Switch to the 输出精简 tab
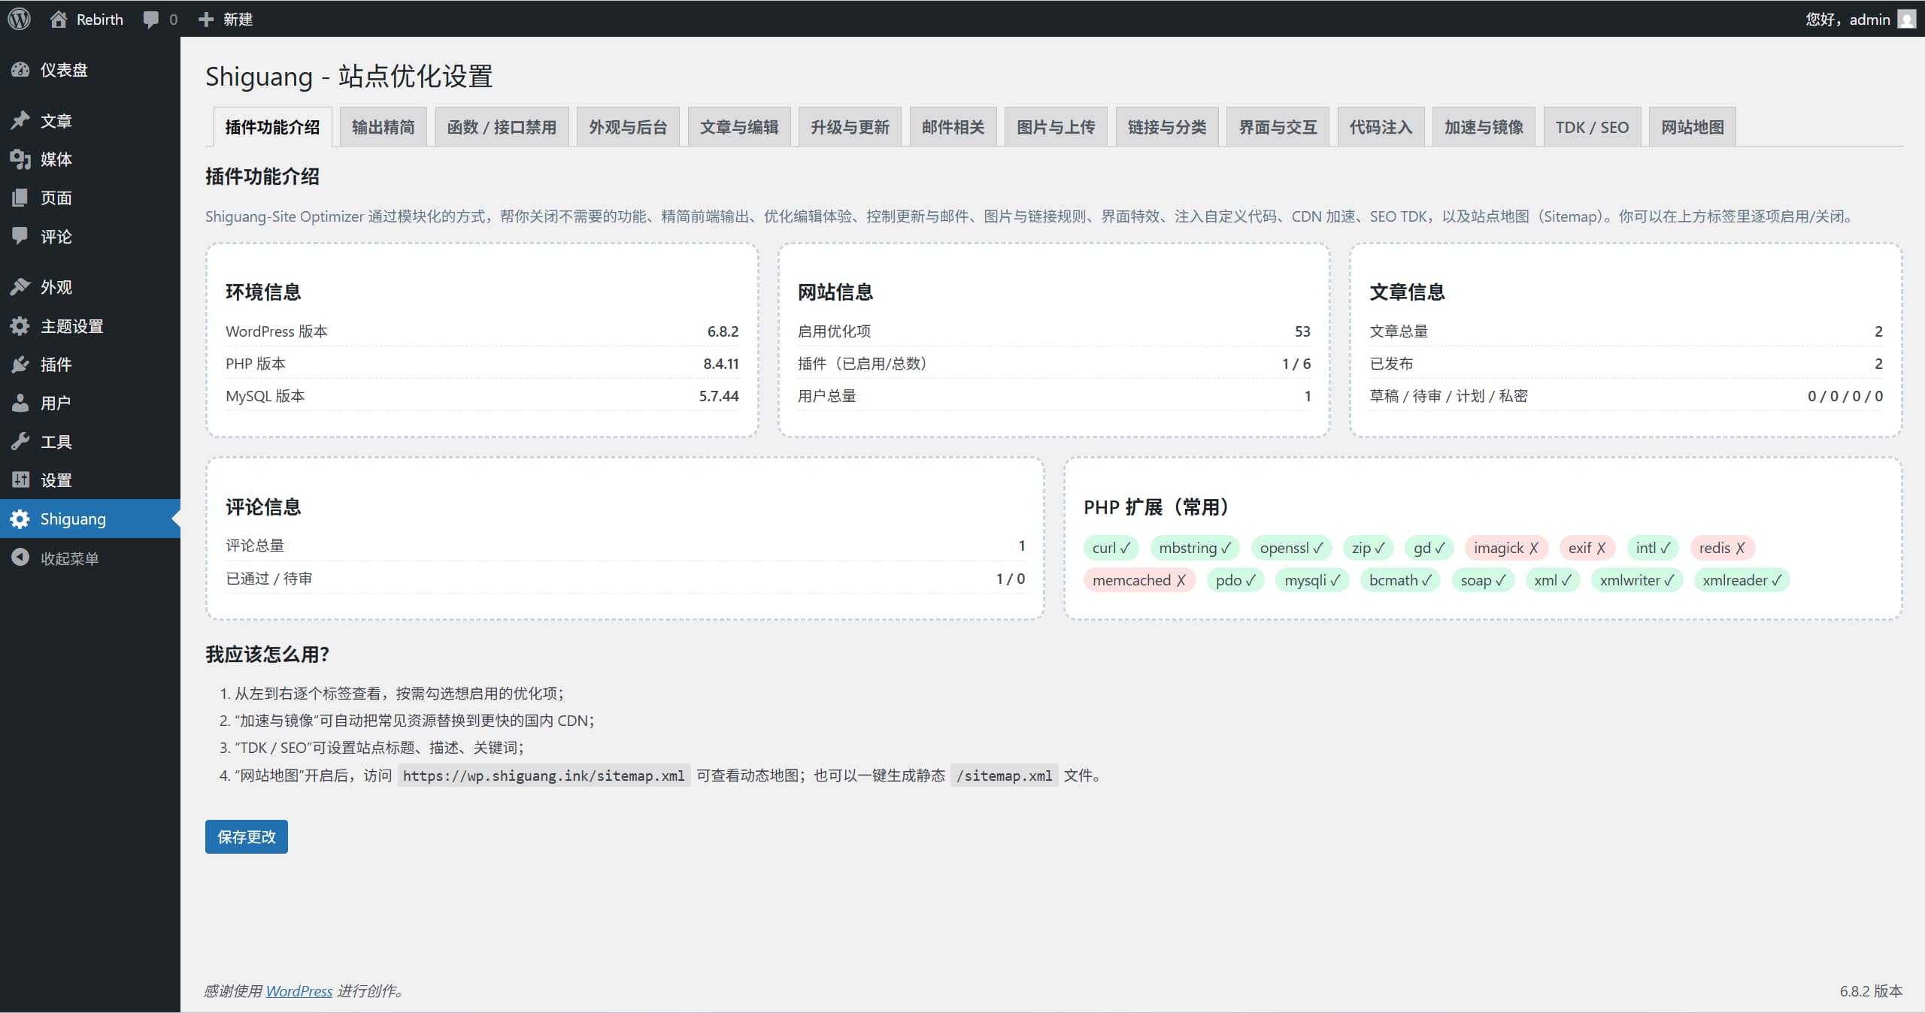Image resolution: width=1925 pixels, height=1013 pixels. pos(383,127)
